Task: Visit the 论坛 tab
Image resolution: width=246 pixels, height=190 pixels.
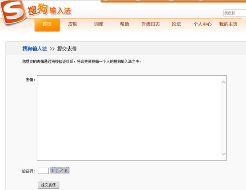Action: pyautogui.click(x=176, y=24)
